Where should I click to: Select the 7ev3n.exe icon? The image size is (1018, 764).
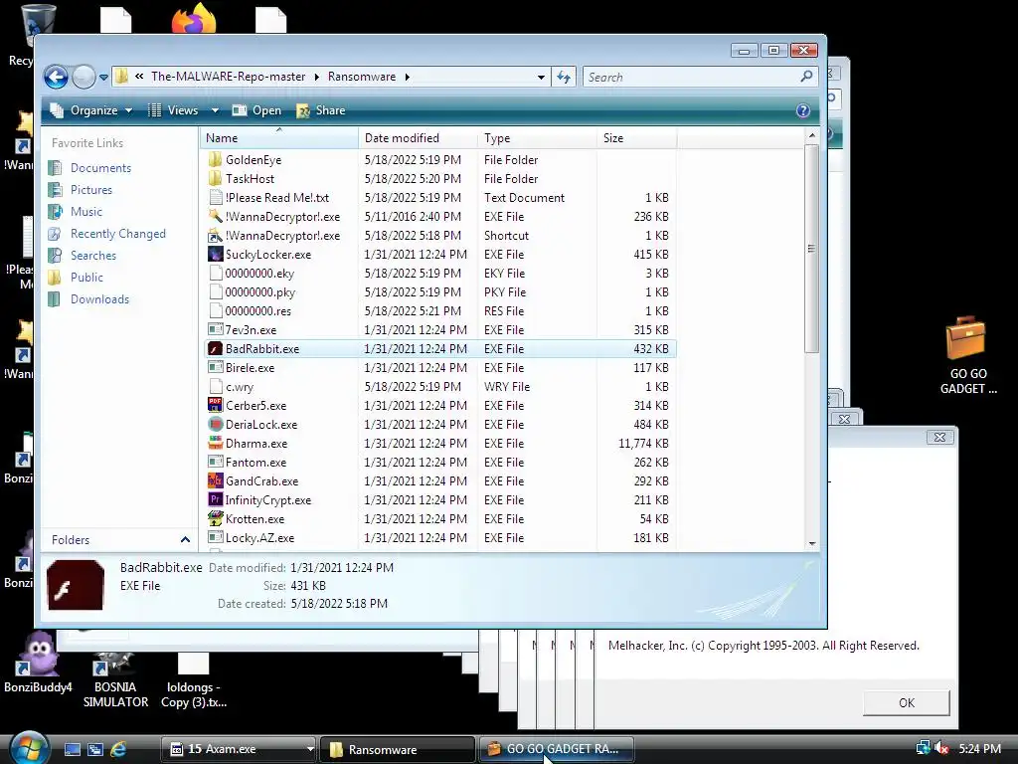click(x=215, y=329)
